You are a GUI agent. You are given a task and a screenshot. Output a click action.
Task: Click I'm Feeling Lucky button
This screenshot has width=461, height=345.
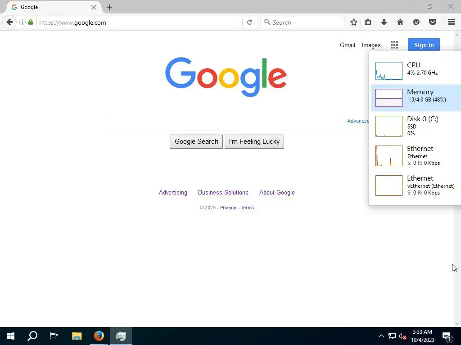[x=254, y=142]
